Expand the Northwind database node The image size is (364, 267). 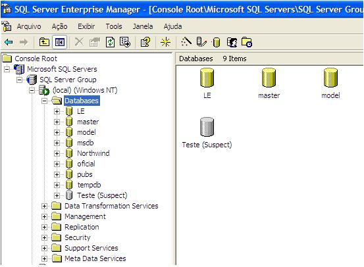[x=57, y=154]
